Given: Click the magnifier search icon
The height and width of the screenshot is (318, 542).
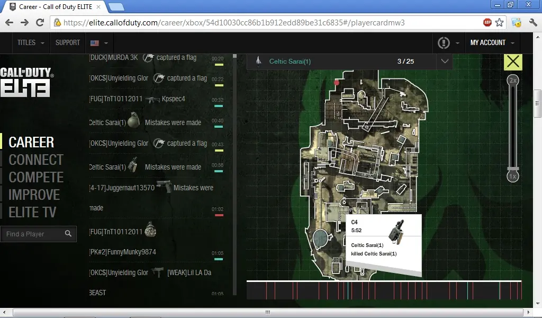Looking at the screenshot, I should pos(68,234).
